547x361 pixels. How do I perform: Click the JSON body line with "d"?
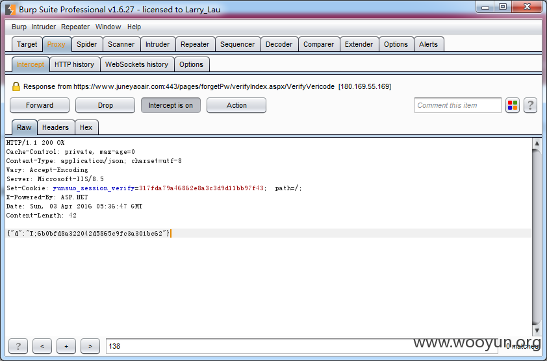point(88,233)
